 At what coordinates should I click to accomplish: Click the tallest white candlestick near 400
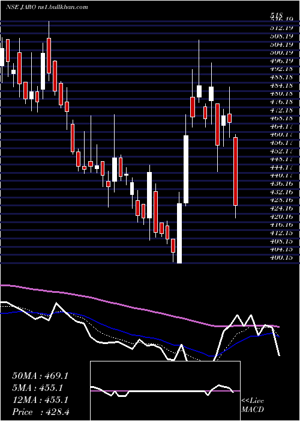click(x=179, y=233)
